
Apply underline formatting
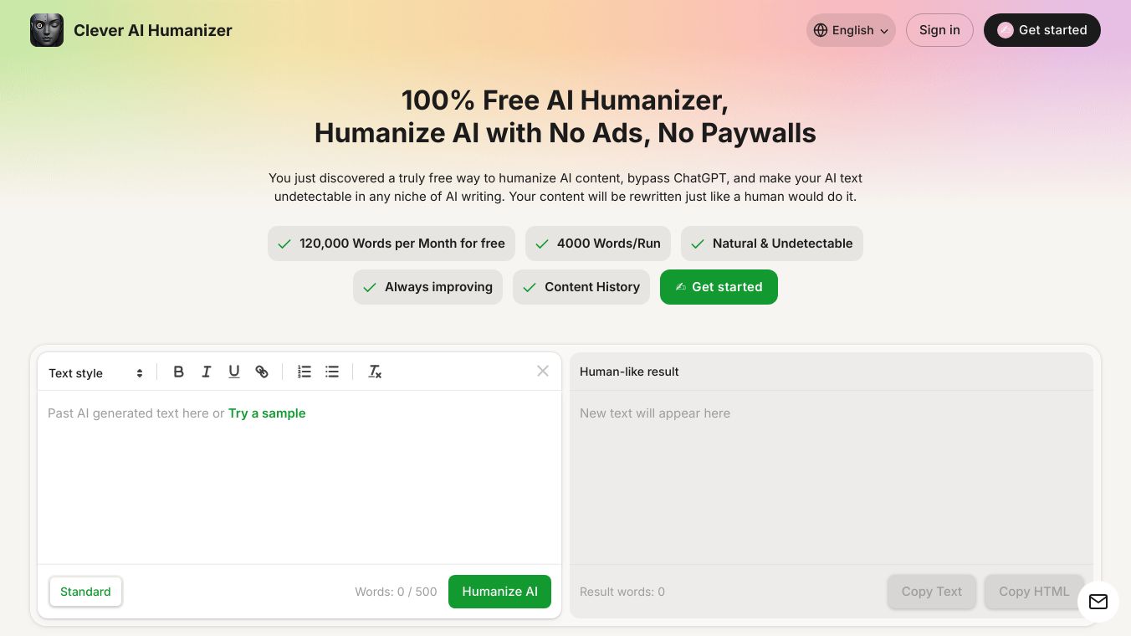234,372
